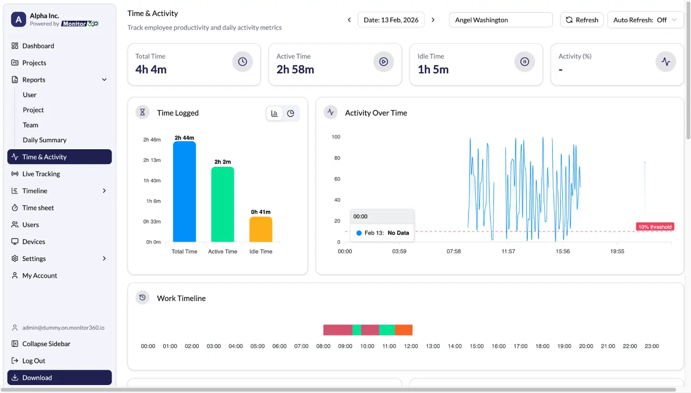Click the play icon on Active Time card
The width and height of the screenshot is (691, 393).
pyautogui.click(x=384, y=62)
